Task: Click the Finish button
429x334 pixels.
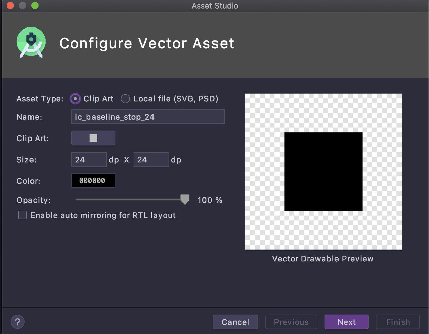Action: click(398, 322)
